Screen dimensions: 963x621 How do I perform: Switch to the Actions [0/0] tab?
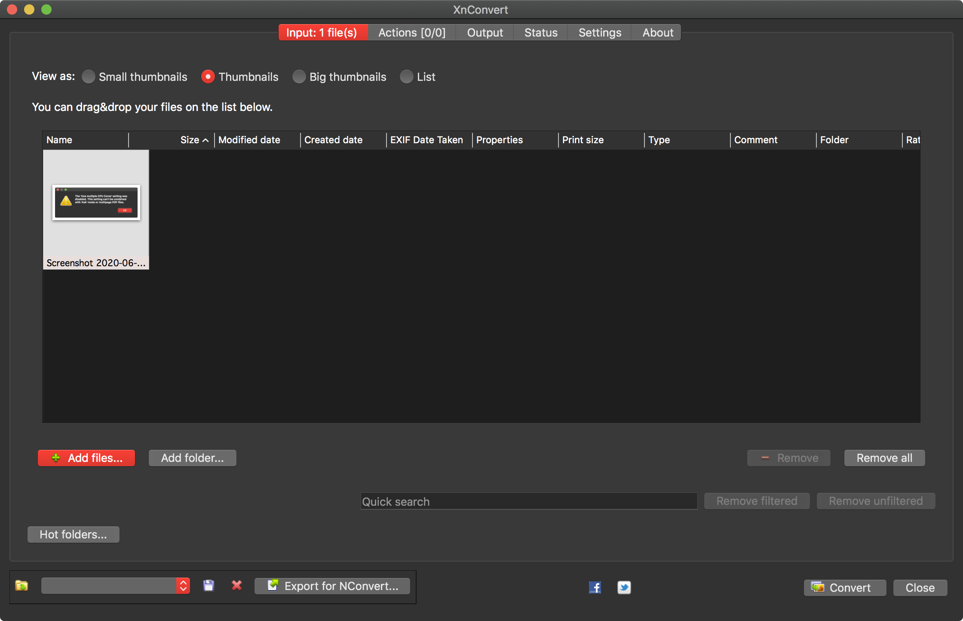click(411, 33)
